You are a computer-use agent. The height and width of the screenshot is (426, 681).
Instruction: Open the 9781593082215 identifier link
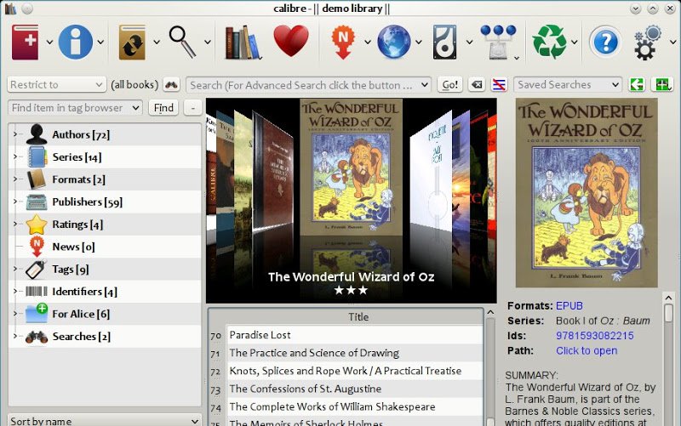coord(594,336)
